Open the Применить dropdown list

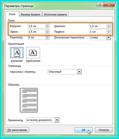pyautogui.click(x=57, y=120)
